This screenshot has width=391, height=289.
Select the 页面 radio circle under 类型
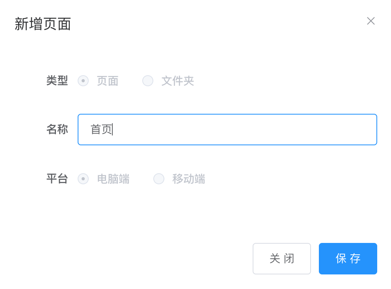[83, 81]
